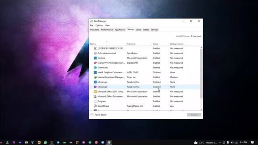258x145 pixels.
Task: Click the Grammarly entry name
Action: coord(103,68)
